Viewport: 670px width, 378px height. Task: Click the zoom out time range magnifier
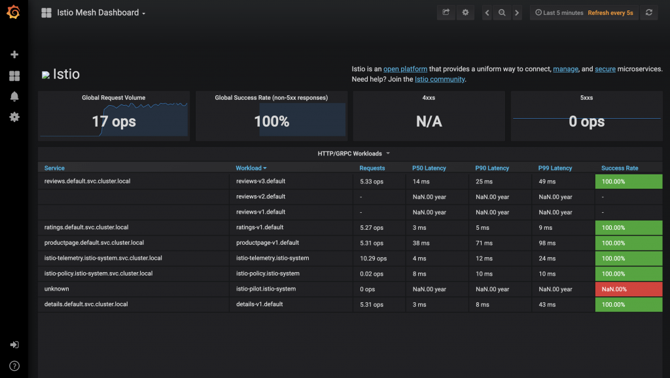(502, 13)
